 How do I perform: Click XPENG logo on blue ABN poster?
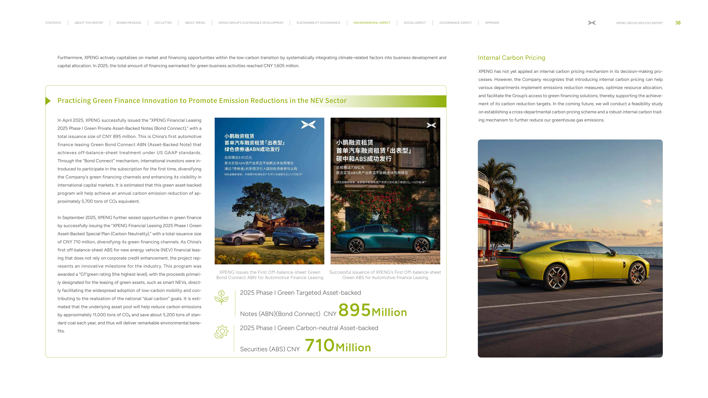pyautogui.click(x=308, y=125)
